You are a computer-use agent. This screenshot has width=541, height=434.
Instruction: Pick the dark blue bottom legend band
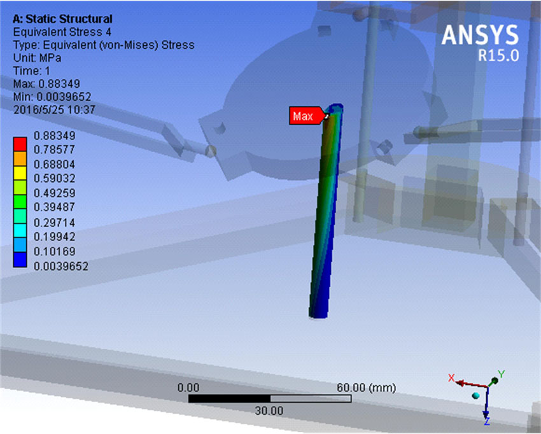21,260
